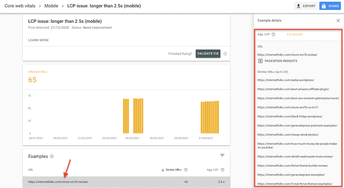Close the Example details panel
The height and width of the screenshot is (188, 344).
338,21
